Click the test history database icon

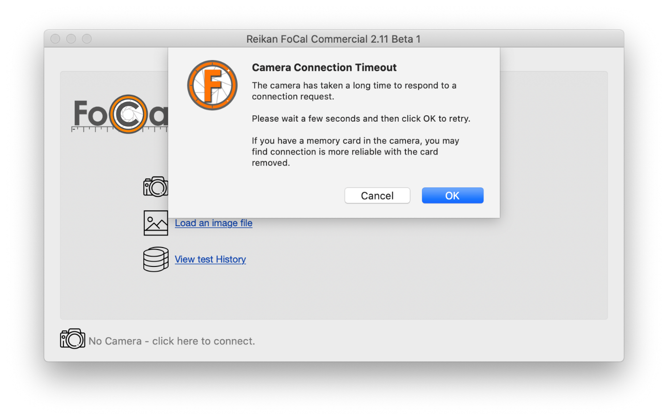[156, 259]
